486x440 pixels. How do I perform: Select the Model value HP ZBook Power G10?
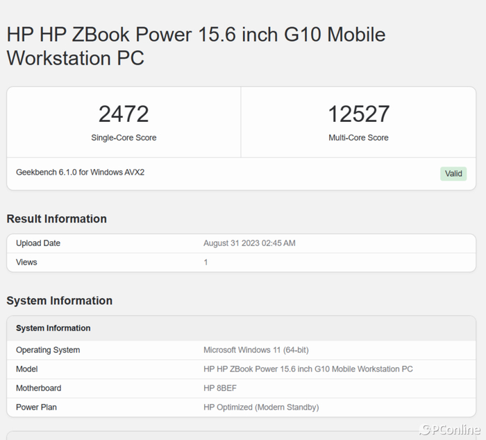click(308, 369)
